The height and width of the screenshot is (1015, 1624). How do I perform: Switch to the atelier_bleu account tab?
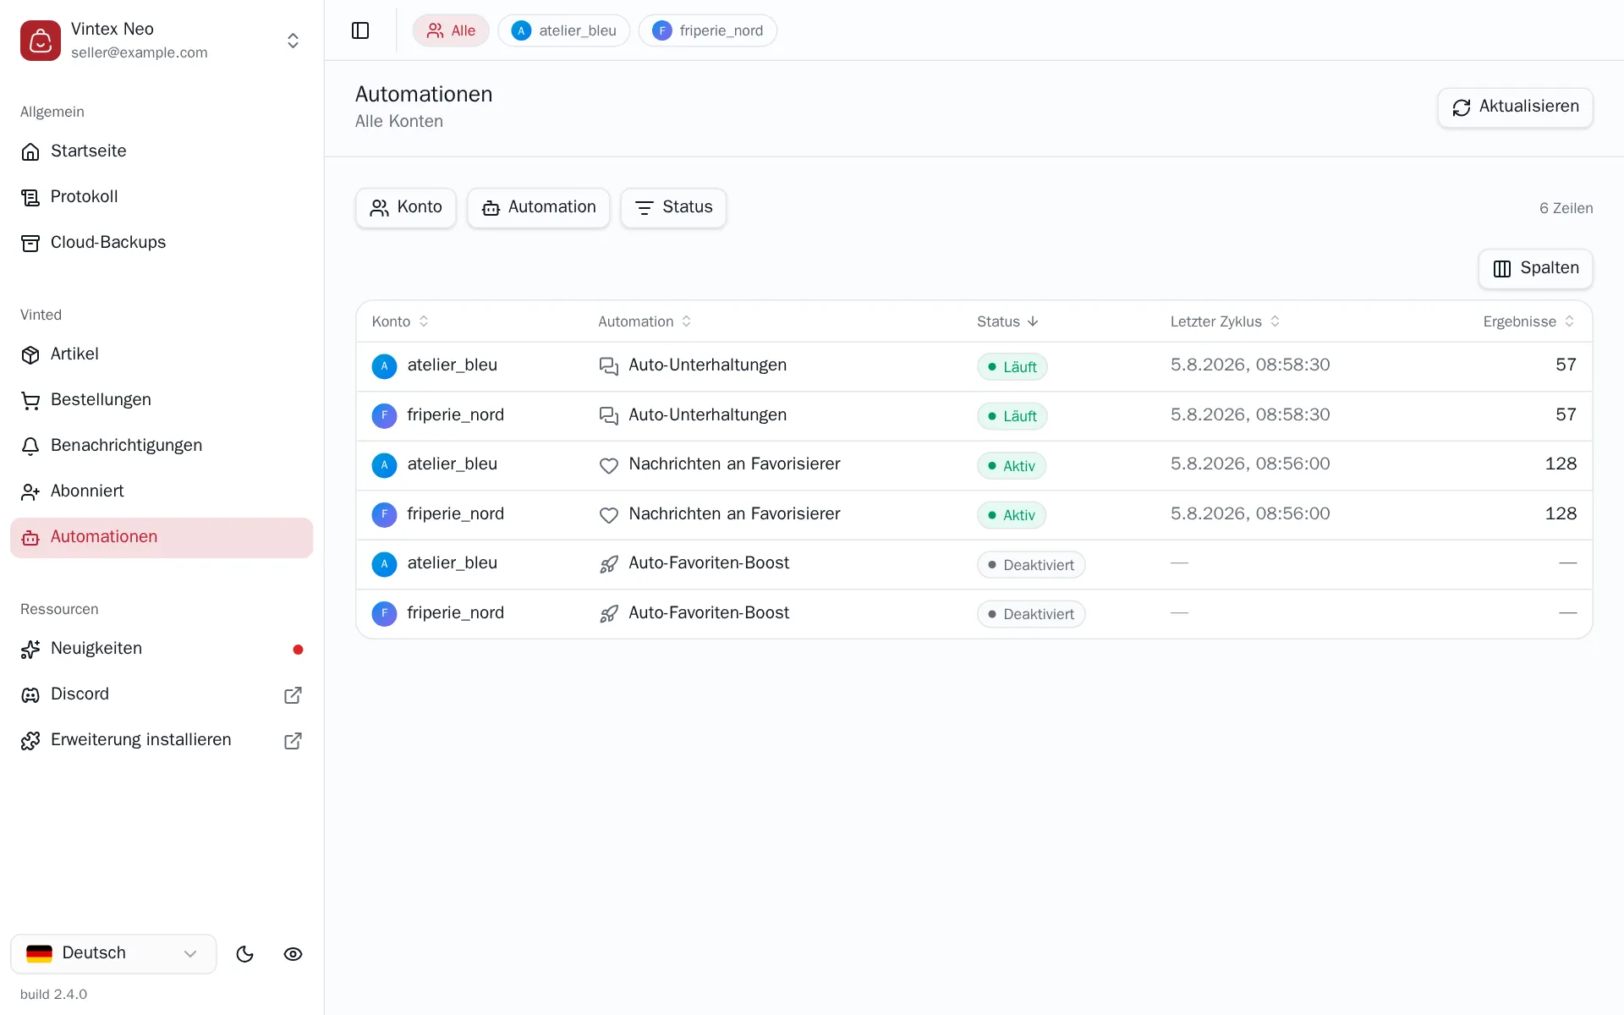click(563, 30)
